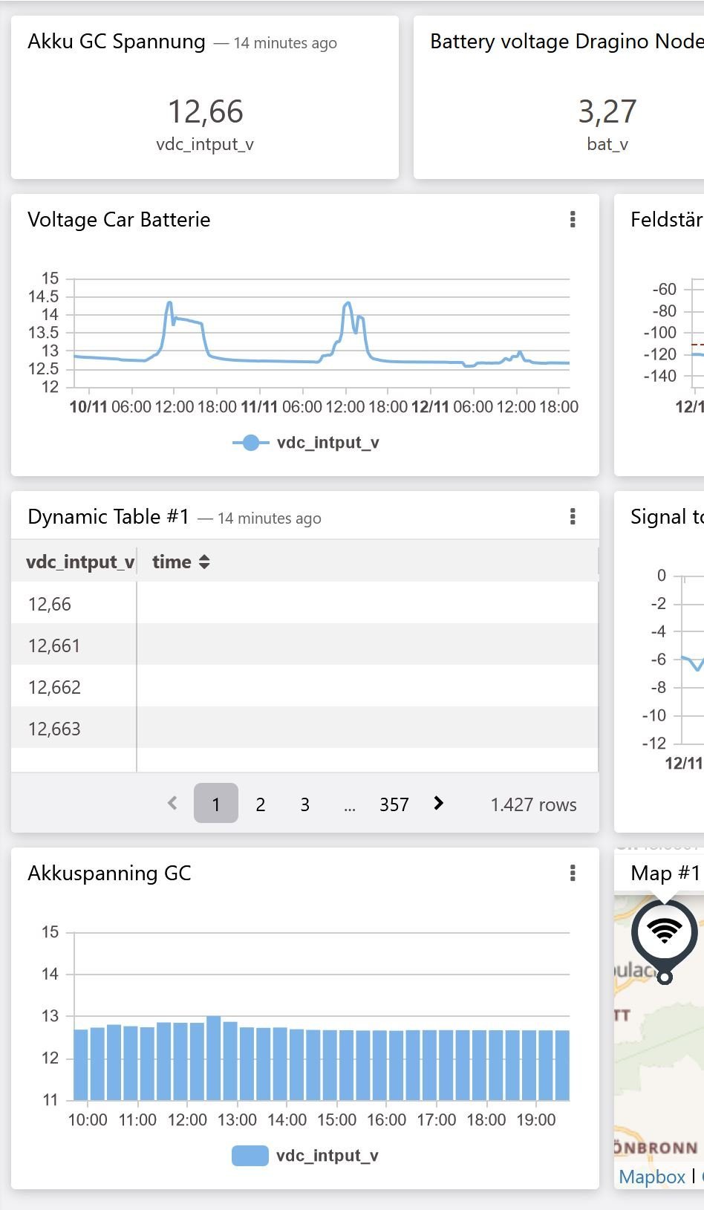
Task: Click first voltage peak on line chart
Action: pos(169,303)
